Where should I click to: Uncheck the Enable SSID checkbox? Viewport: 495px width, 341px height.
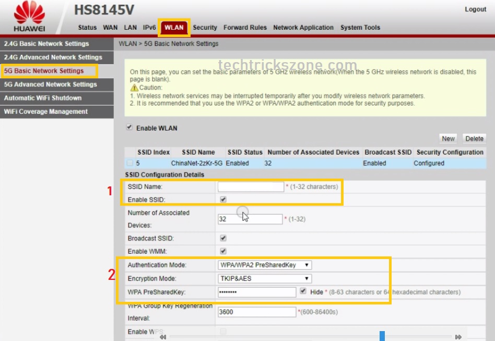pos(223,199)
